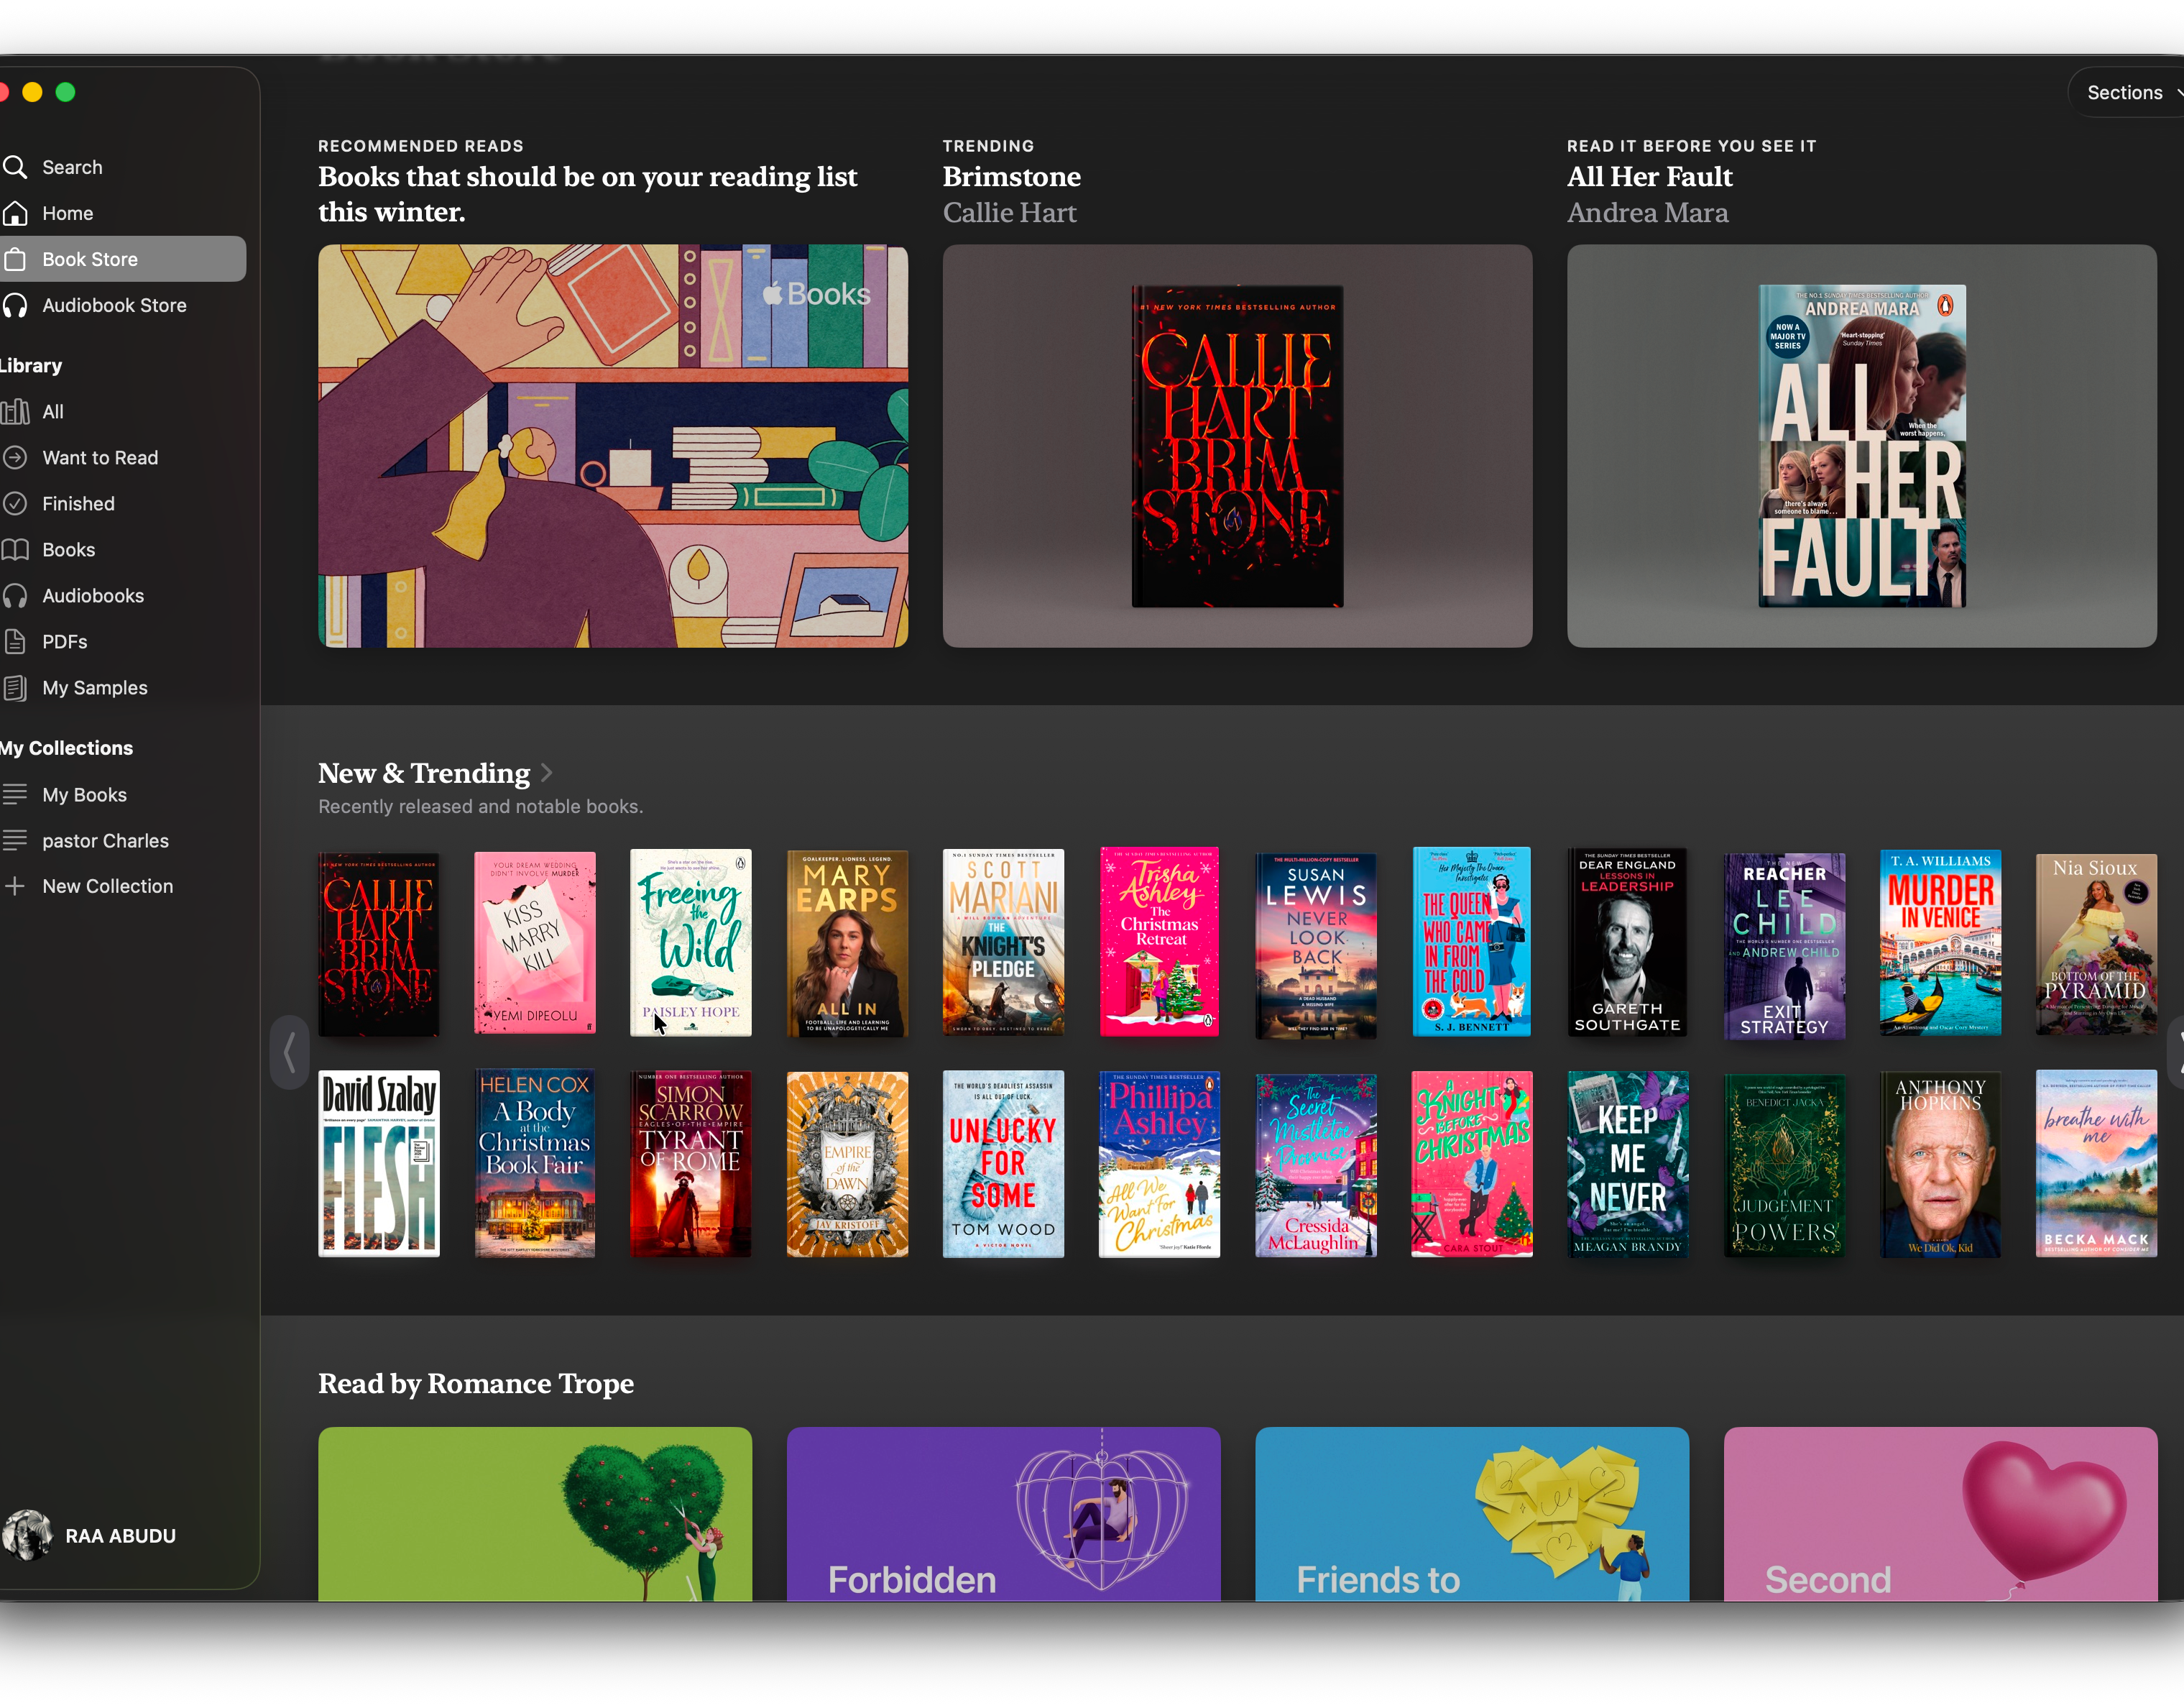Click the PDFs document icon
The image size is (2184, 1708).
pos(15,642)
